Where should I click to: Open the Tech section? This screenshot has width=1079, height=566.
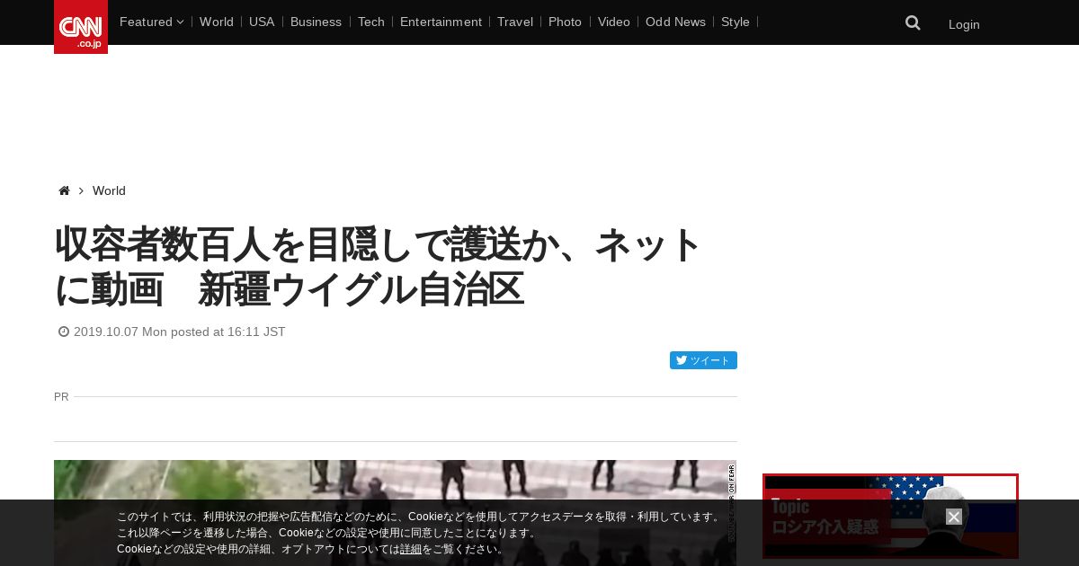coord(371,22)
